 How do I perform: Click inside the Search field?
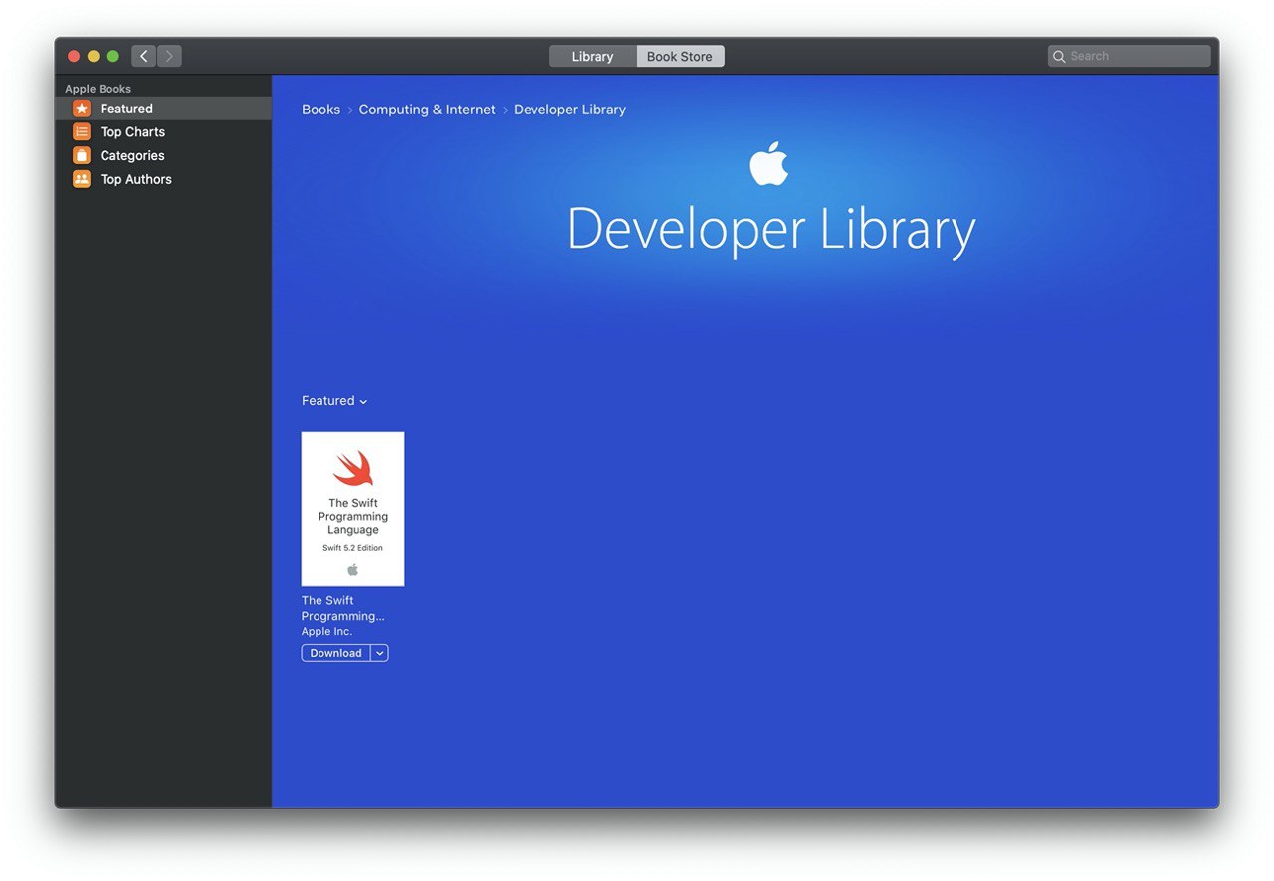[x=1130, y=57]
